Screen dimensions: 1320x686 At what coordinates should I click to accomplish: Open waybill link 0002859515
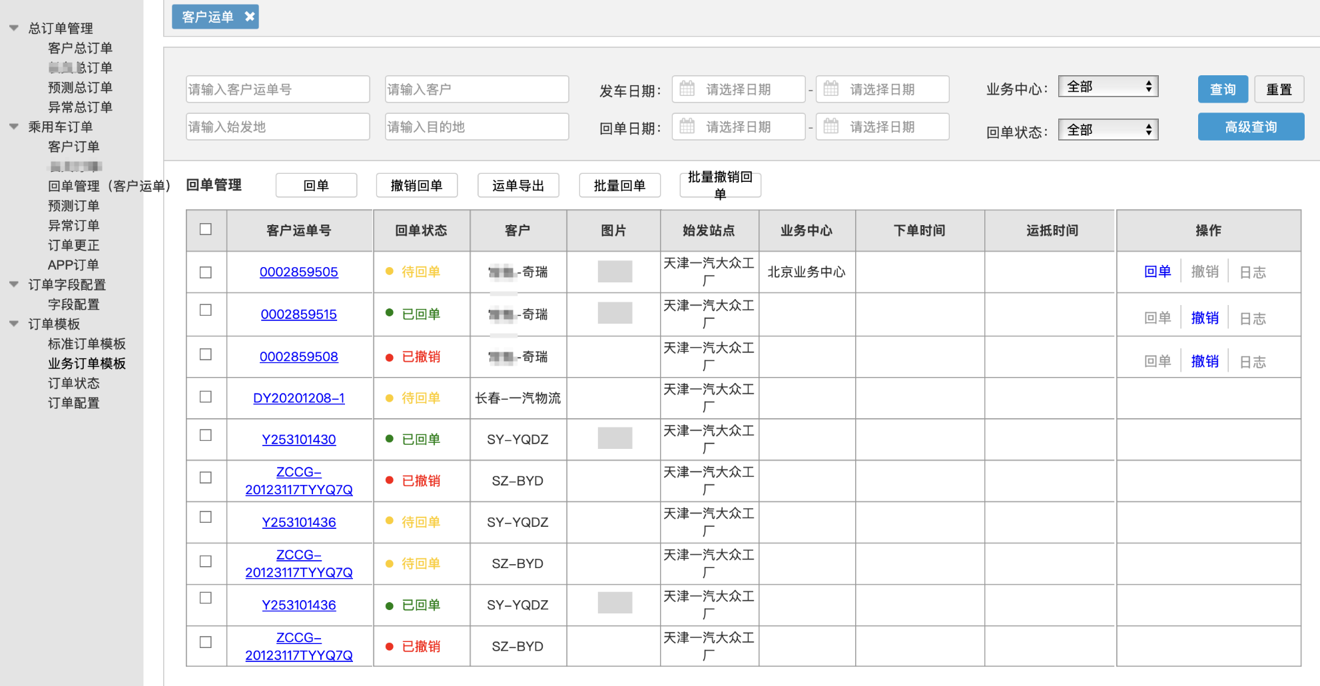299,314
